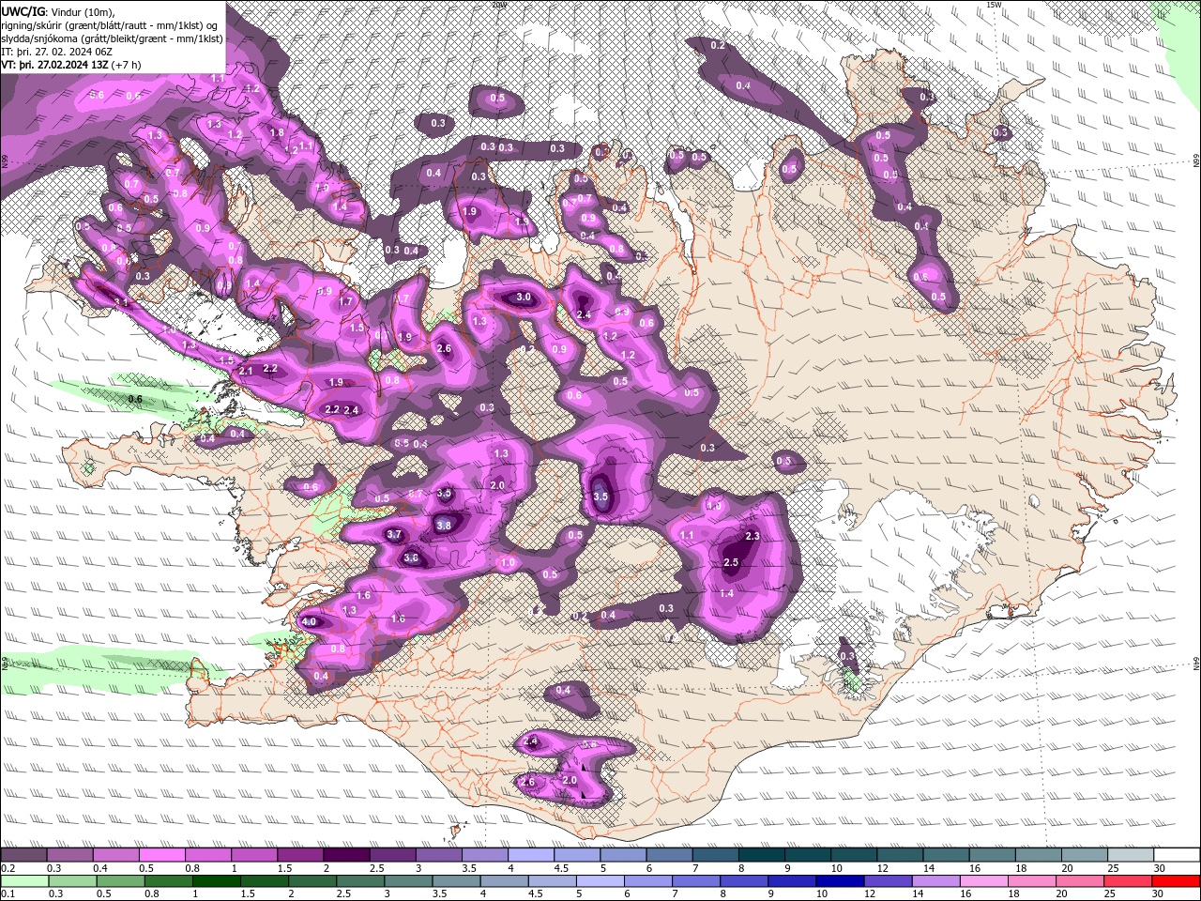Viewport: 1201px width, 901px height.
Task: Click the 3.0 precipitation value in northern Iceland
Action: click(x=524, y=298)
